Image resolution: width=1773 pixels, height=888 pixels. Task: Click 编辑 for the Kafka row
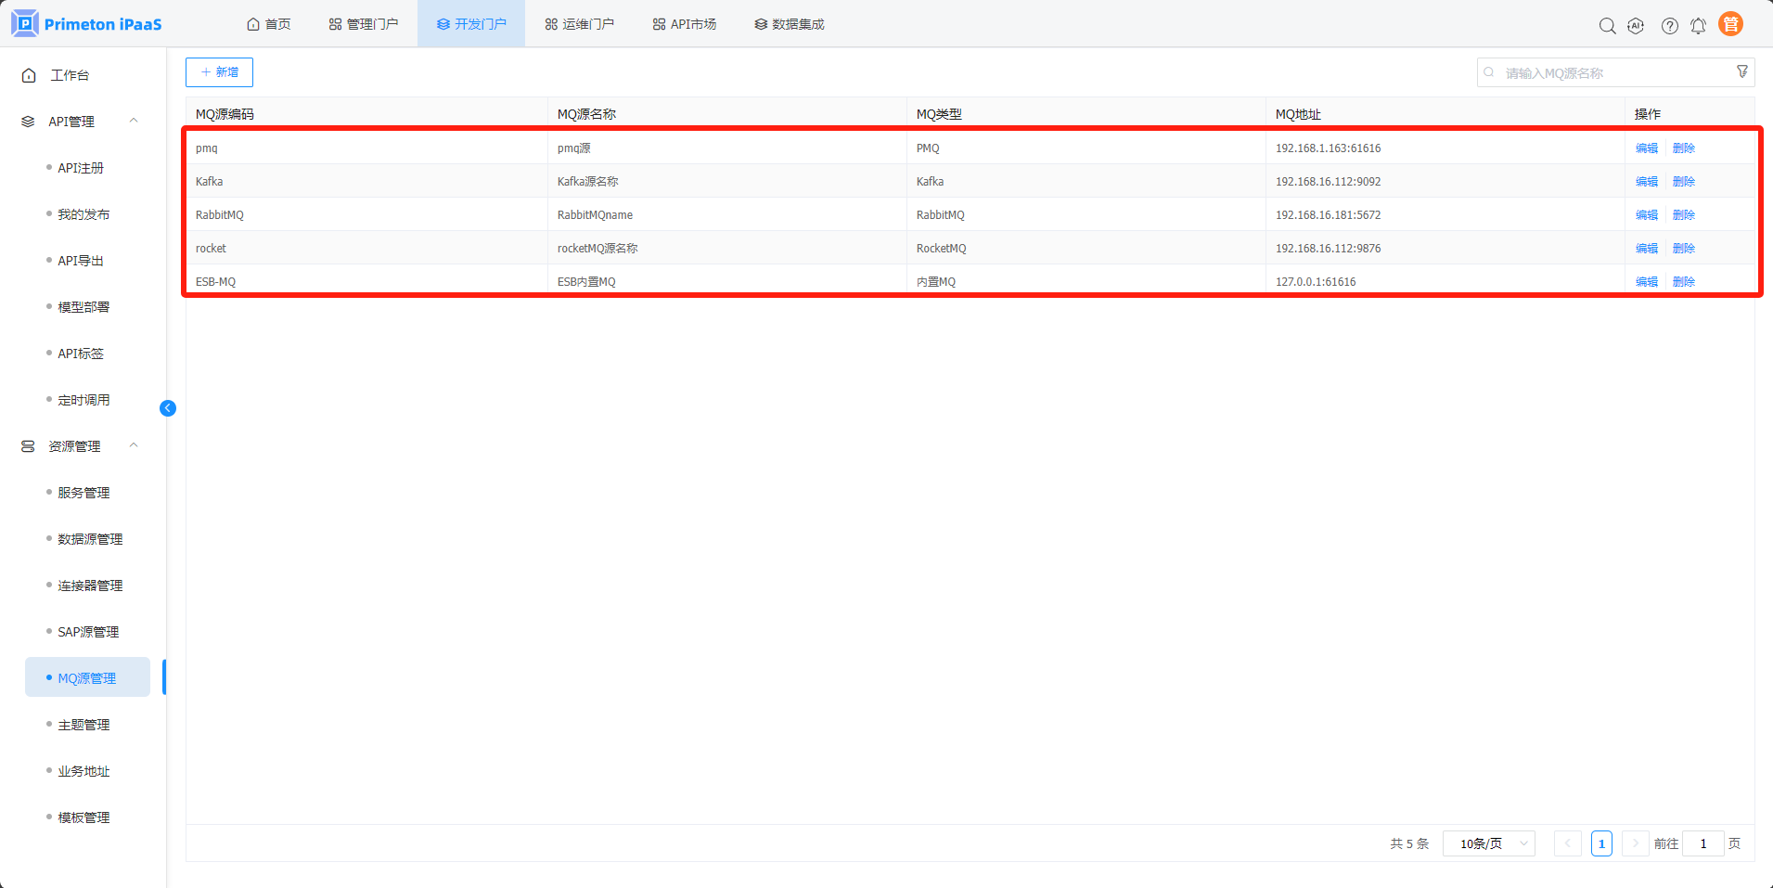[x=1646, y=182]
